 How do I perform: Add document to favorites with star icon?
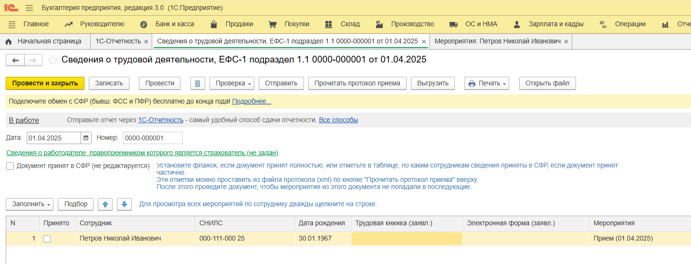[52, 60]
